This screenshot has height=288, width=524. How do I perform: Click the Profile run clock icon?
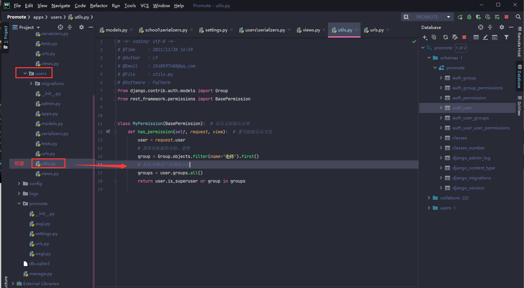pos(488,17)
